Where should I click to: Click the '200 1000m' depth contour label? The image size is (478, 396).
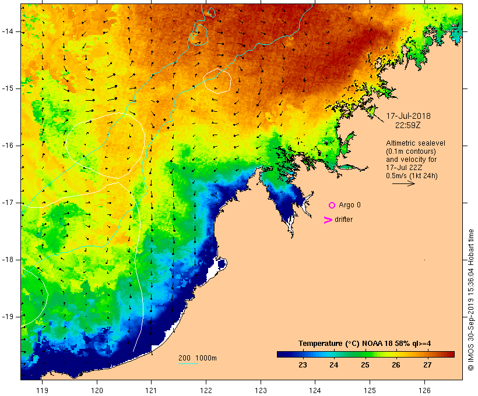click(x=198, y=358)
